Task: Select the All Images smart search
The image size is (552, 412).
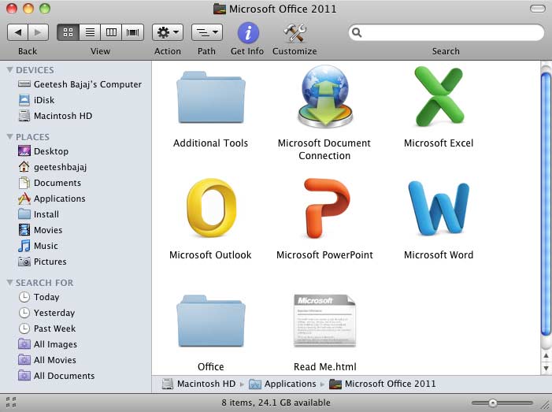Action: click(x=47, y=344)
